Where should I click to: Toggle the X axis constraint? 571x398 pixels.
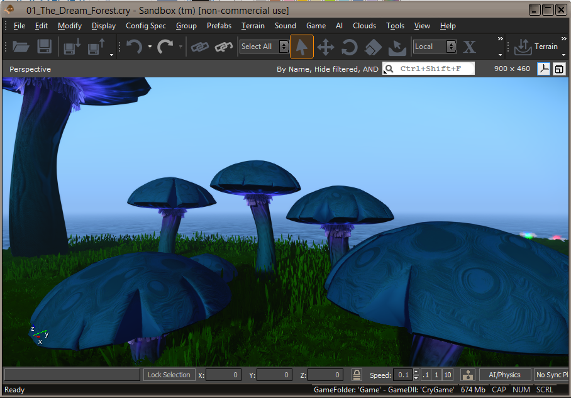pos(469,47)
